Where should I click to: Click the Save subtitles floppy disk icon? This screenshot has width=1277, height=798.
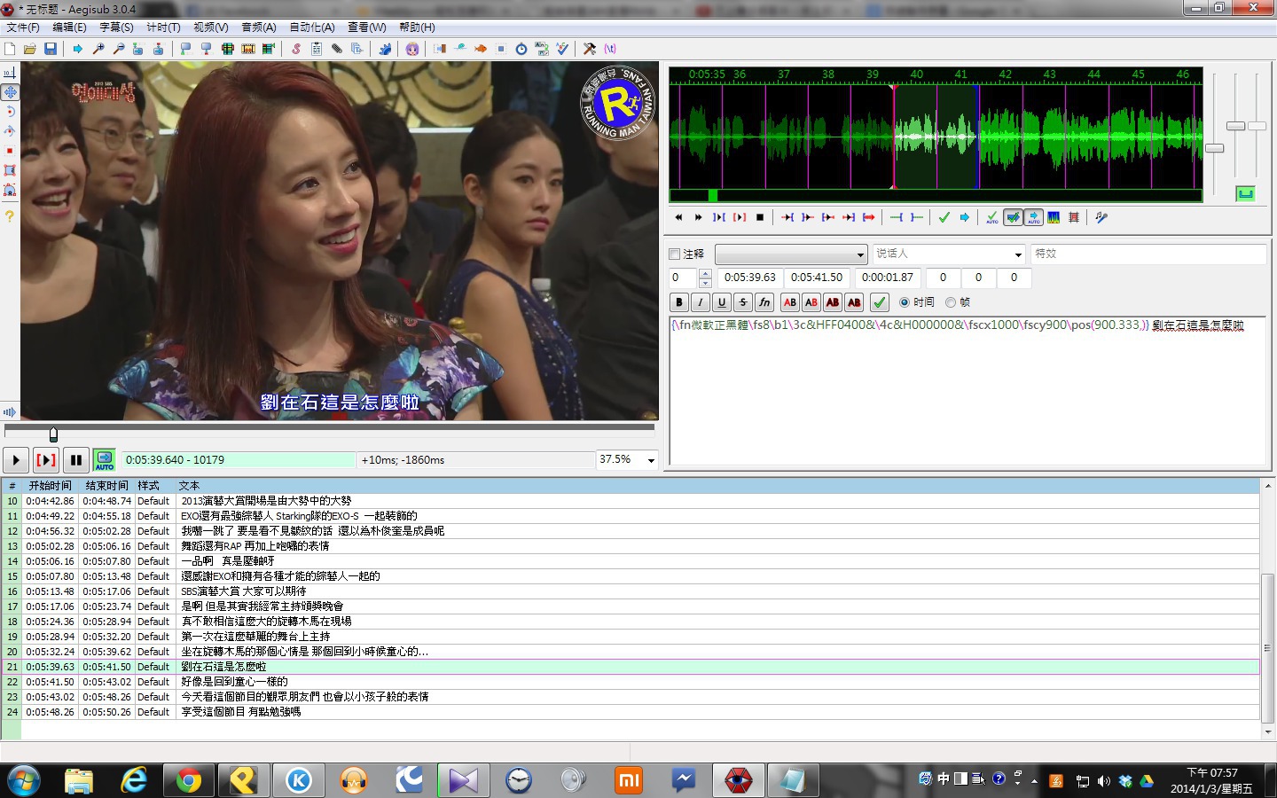point(51,49)
